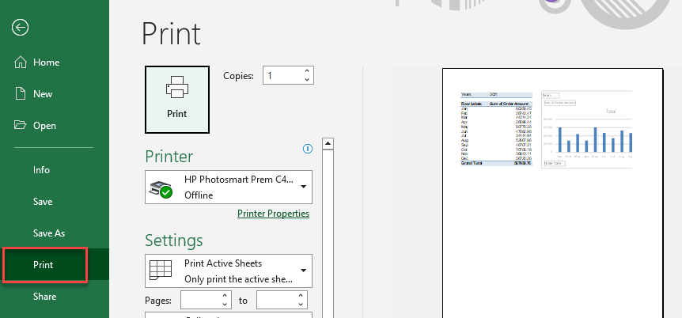Image resolution: width=682 pixels, height=318 pixels.
Task: Click the print preview page thumbnail
Action: [551, 190]
